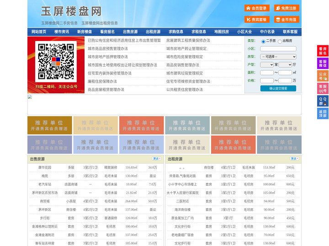
Task: Click the 免费注册 button
Action: (x=287, y=8)
